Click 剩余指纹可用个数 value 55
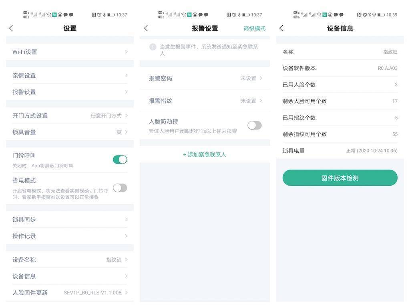This screenshot has height=308, width=410. coord(395,134)
